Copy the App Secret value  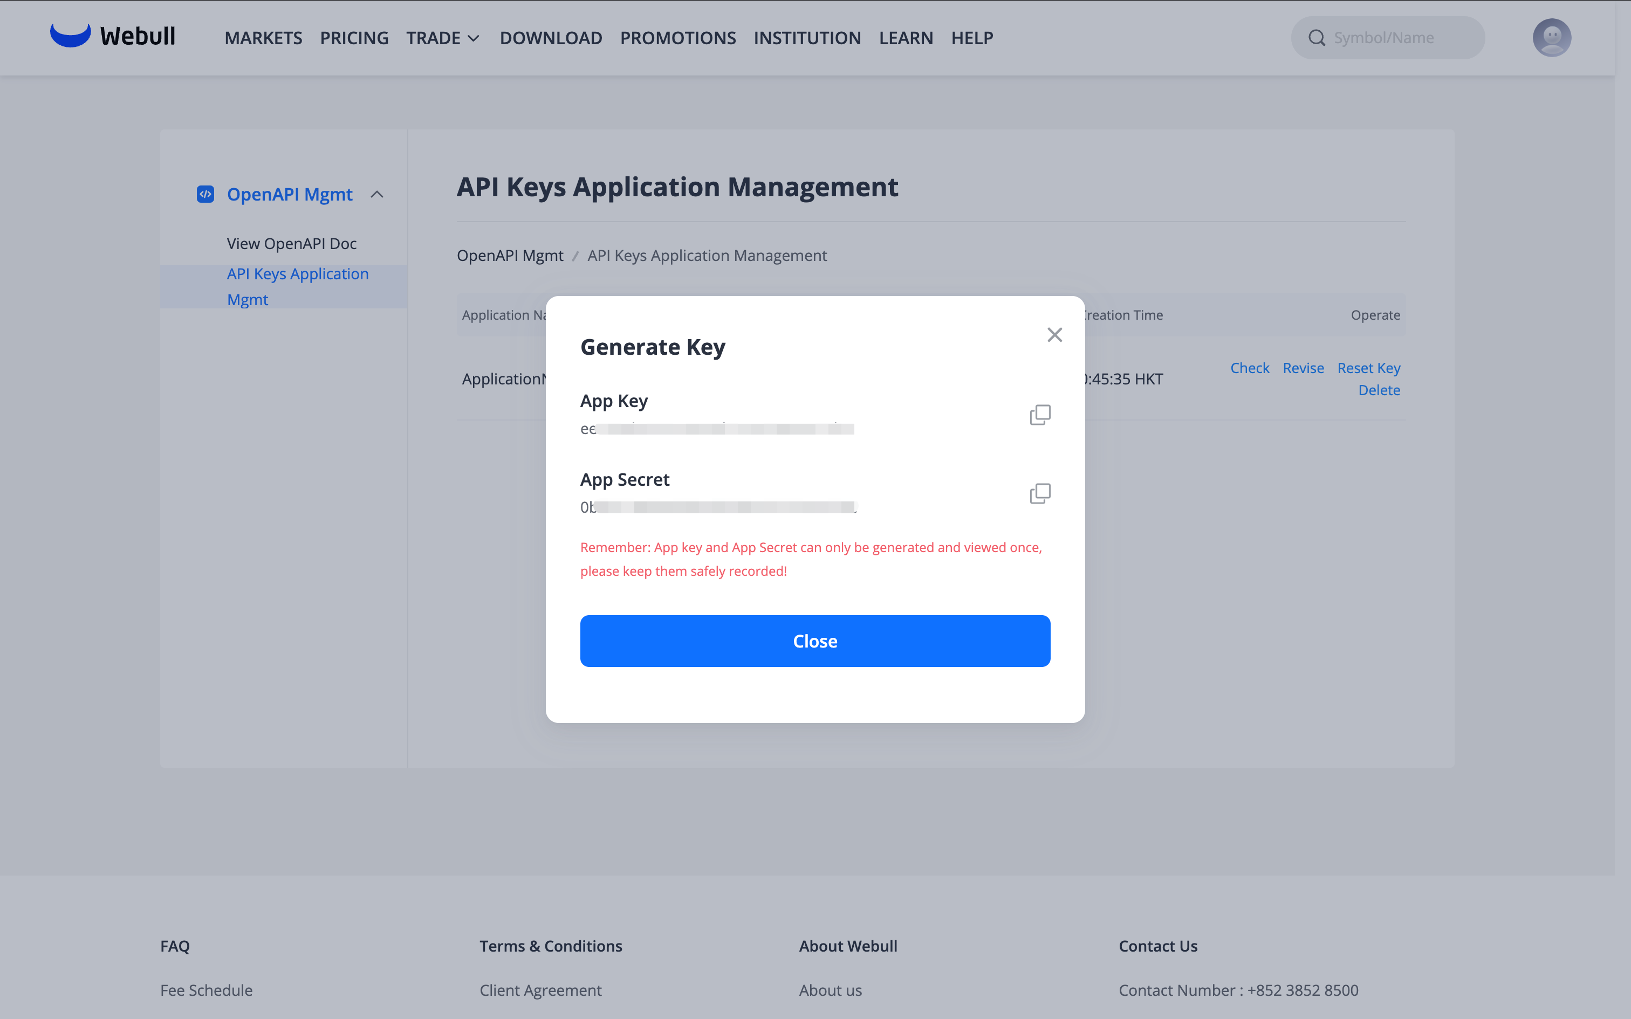1039,493
